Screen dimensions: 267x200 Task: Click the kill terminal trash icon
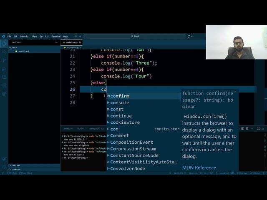tap(247, 129)
